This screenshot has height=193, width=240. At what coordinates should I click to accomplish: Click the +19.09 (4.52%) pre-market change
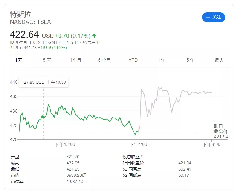click(x=52, y=48)
